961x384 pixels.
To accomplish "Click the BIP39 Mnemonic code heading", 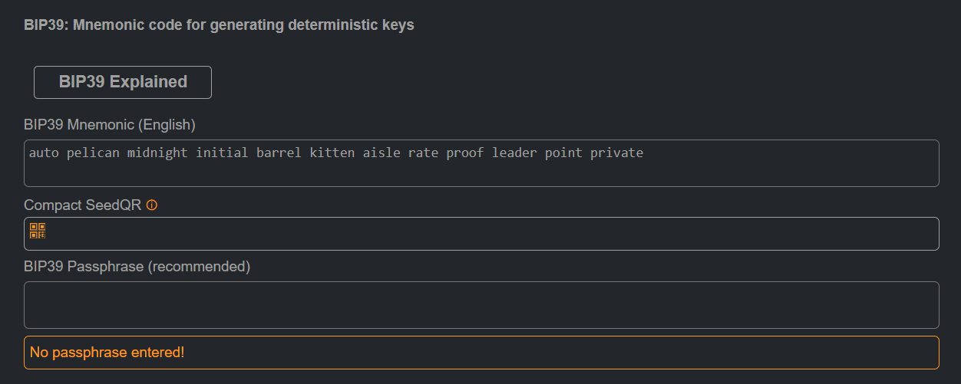I will click(x=219, y=25).
